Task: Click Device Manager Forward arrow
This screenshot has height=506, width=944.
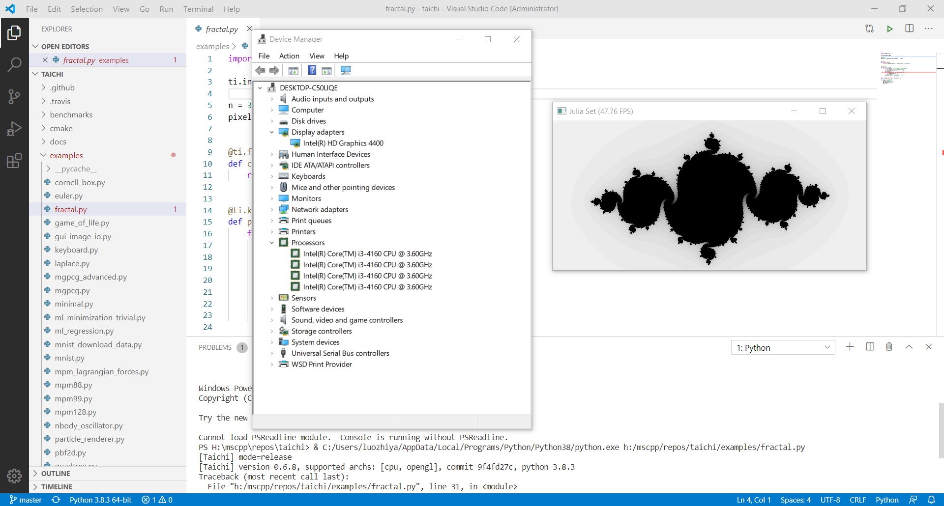Action: [274, 70]
